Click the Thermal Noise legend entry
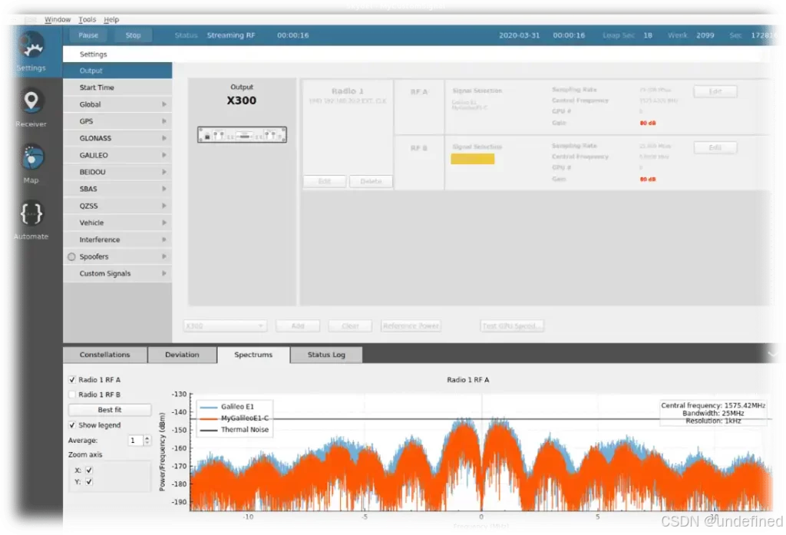This screenshot has width=786, height=535. [x=234, y=430]
